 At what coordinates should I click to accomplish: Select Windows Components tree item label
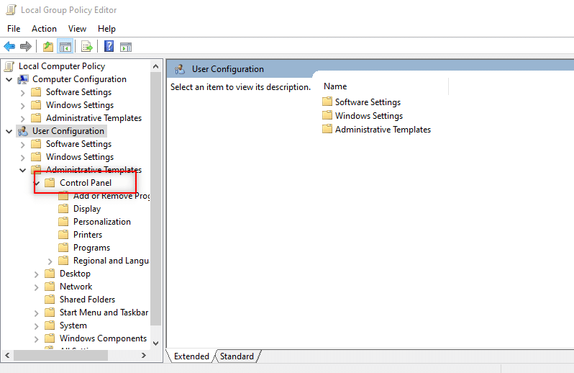(104, 338)
